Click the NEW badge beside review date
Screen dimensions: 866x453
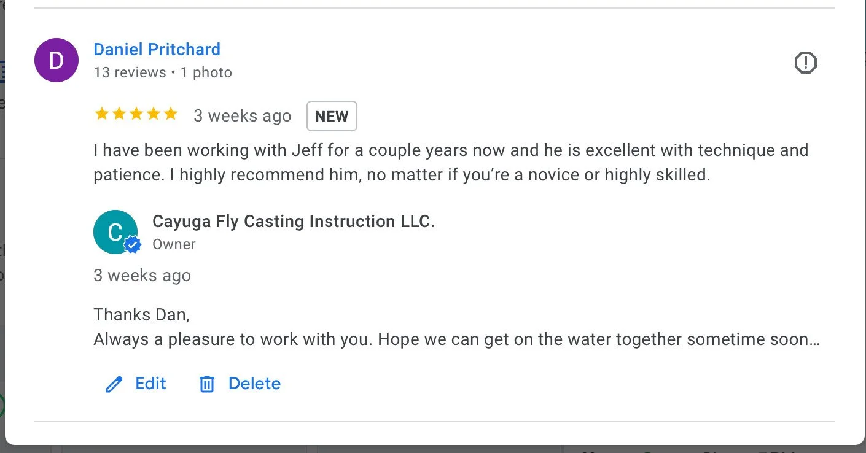(x=332, y=117)
